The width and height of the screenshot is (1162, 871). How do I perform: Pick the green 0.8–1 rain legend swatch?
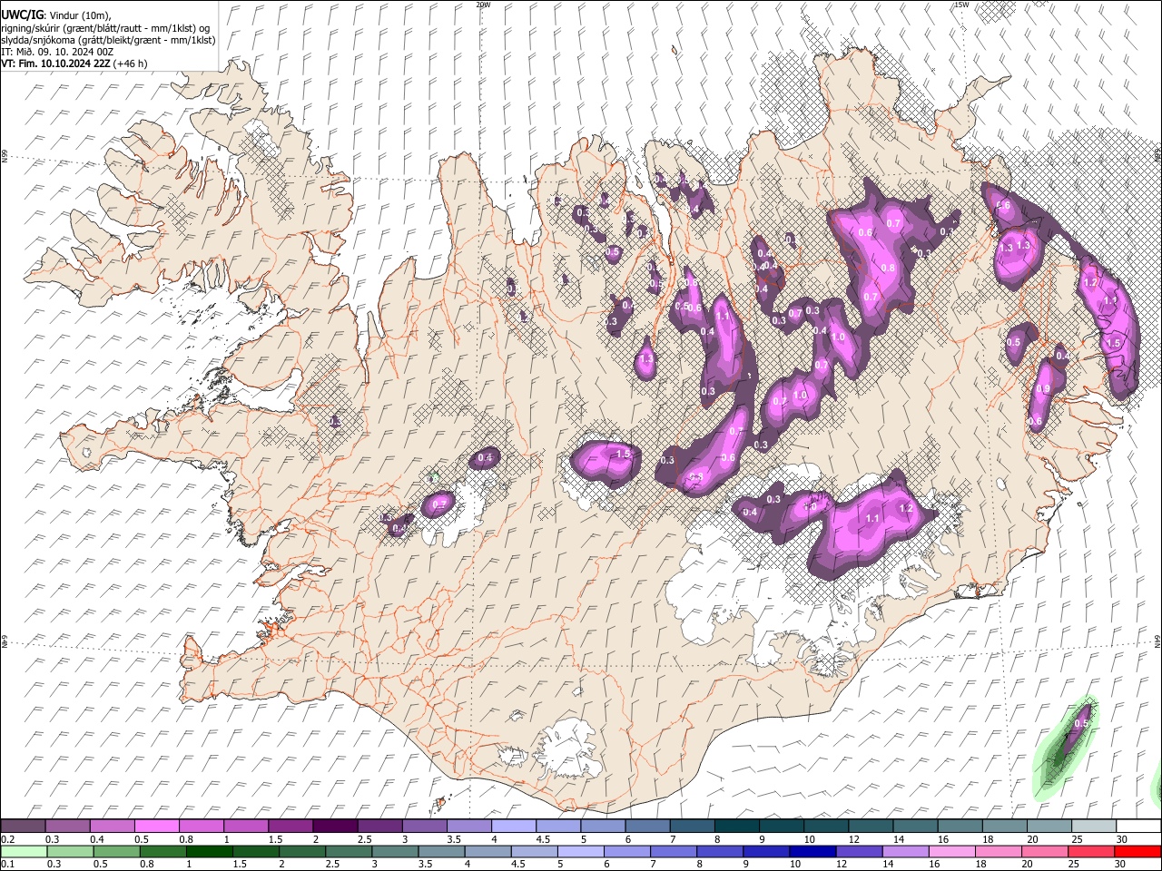point(162,852)
